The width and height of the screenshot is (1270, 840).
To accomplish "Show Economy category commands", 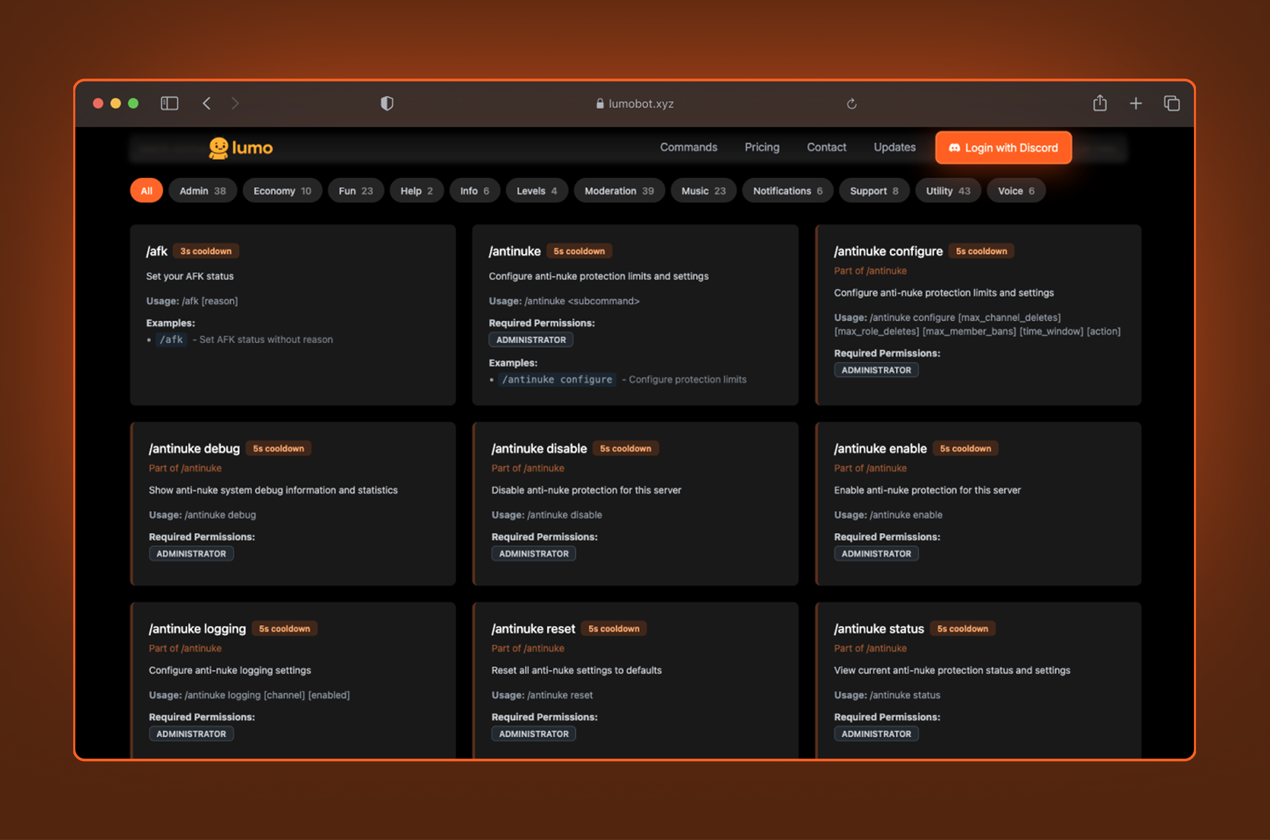I will tap(282, 191).
